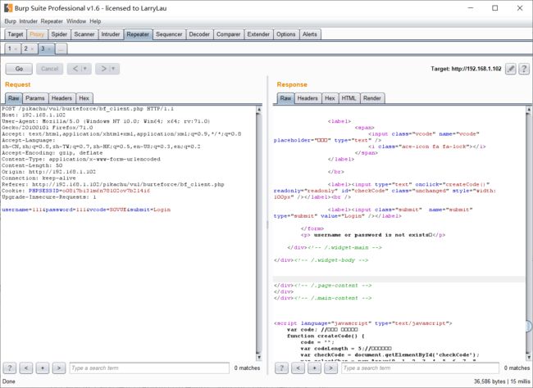Show request Raw view
The height and width of the screenshot is (388, 533).
14,98
